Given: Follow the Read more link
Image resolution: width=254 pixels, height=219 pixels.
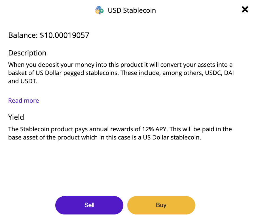Looking at the screenshot, I should tap(24, 101).
